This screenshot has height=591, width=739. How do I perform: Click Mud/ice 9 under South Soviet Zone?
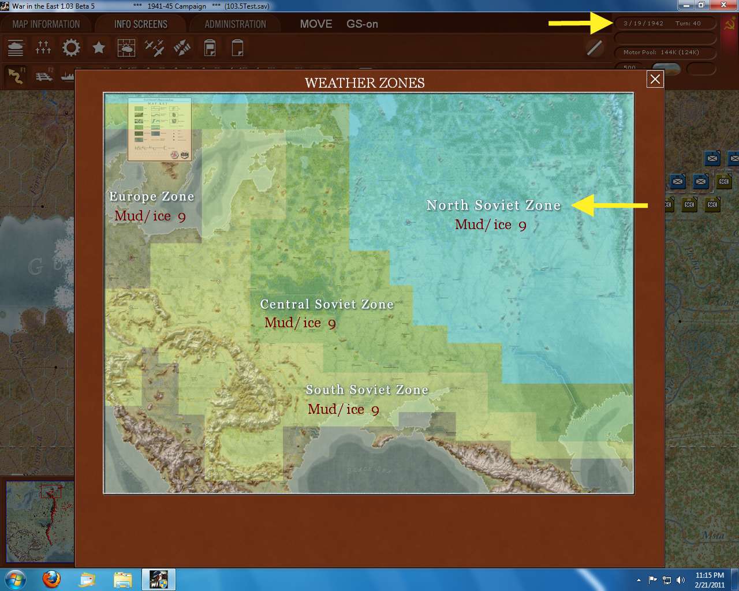pyautogui.click(x=344, y=410)
